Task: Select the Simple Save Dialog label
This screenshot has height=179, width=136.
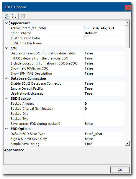Action: point(25,144)
